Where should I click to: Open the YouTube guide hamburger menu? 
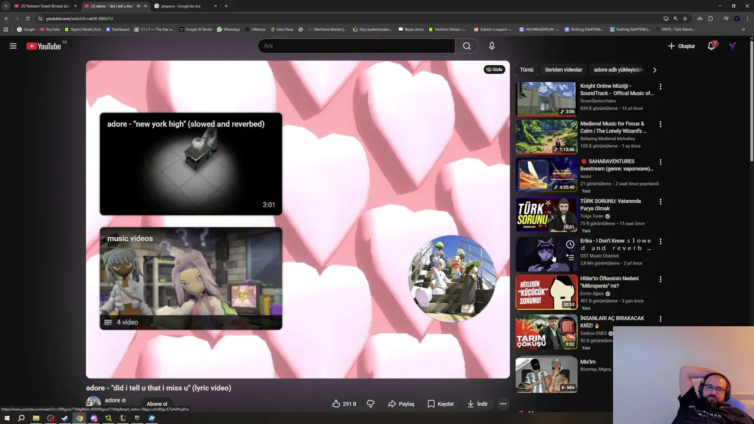point(13,46)
